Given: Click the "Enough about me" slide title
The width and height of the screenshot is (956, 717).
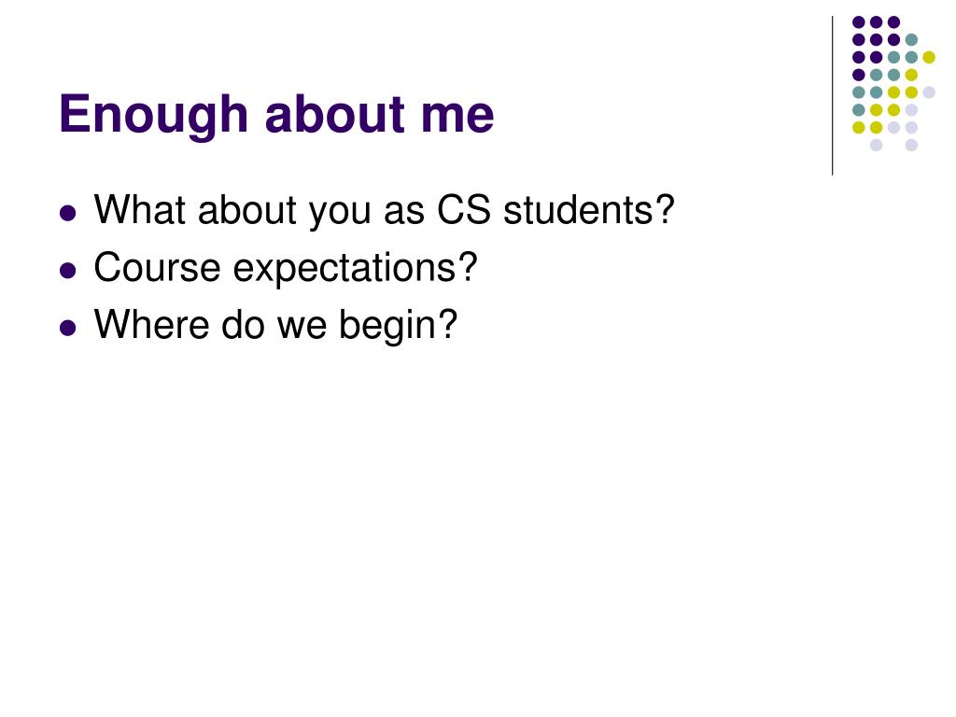Looking at the screenshot, I should pos(276,114).
